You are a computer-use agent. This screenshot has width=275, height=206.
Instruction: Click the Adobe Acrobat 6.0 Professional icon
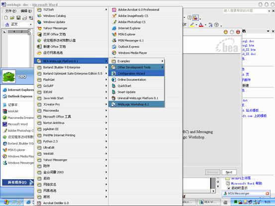[114, 10]
